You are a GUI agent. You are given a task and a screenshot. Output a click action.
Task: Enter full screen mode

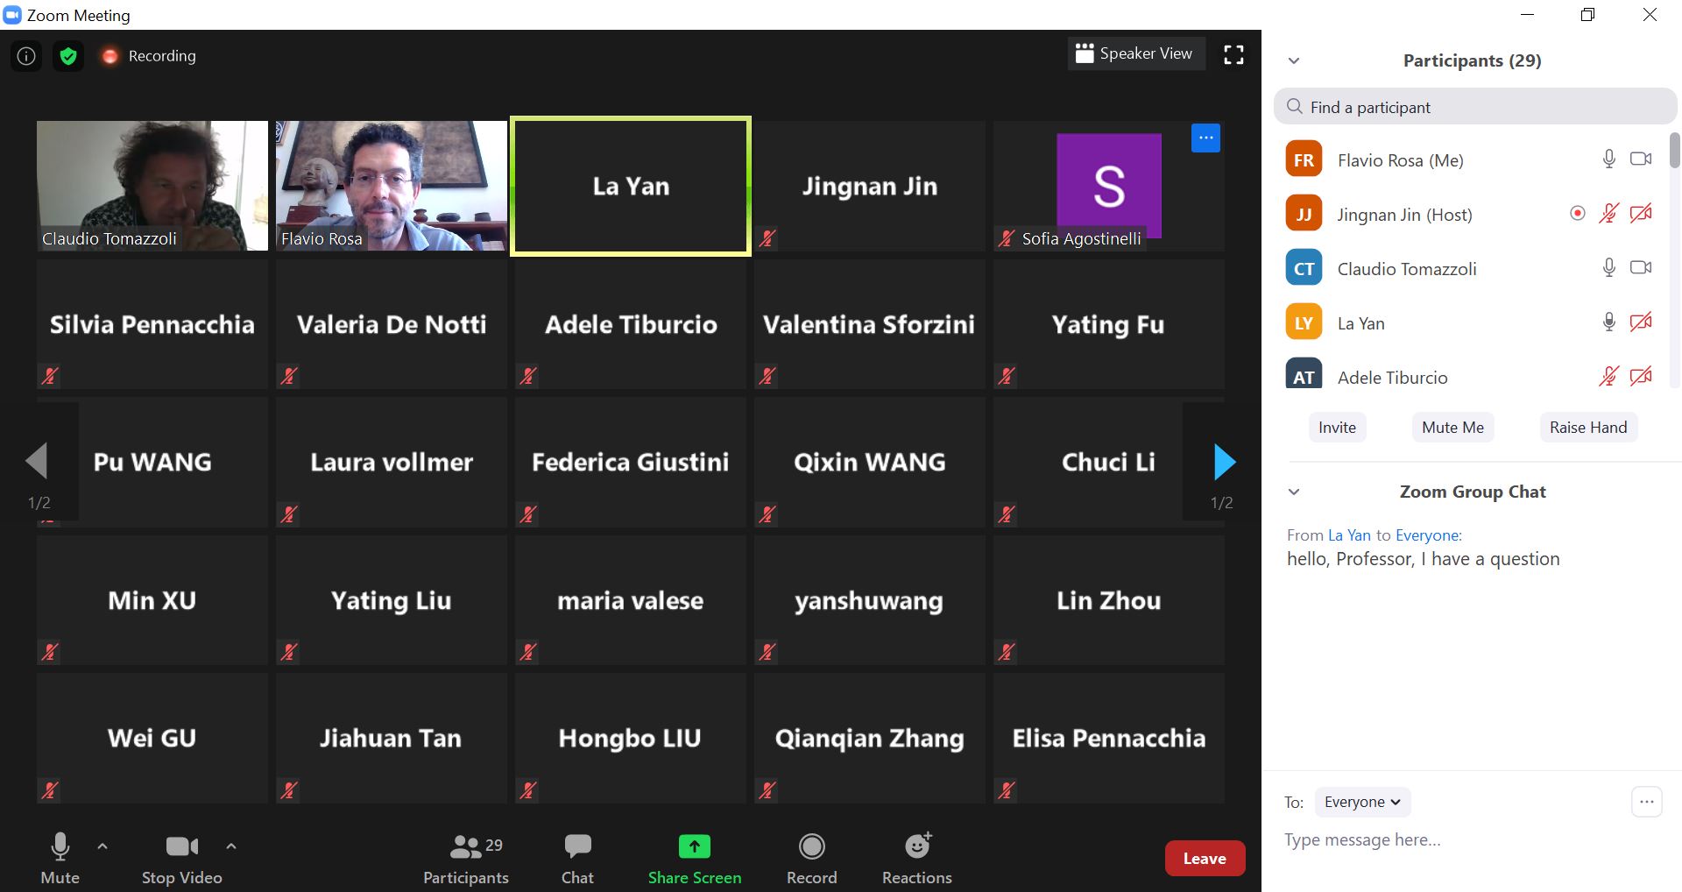pos(1233,55)
